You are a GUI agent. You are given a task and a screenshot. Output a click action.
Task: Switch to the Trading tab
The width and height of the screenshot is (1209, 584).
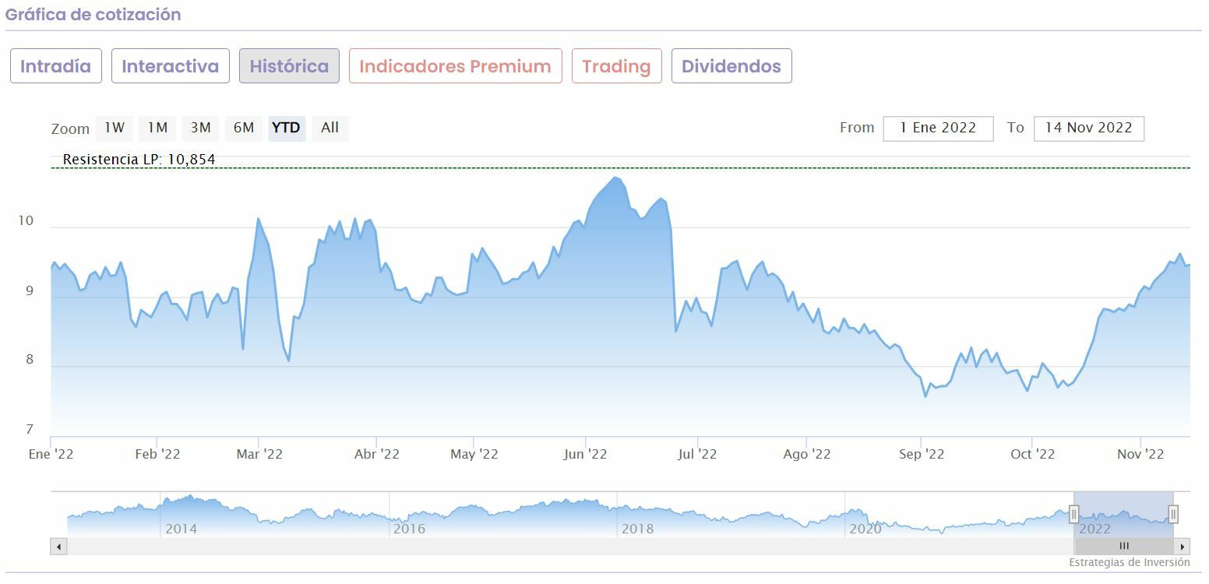pyautogui.click(x=616, y=66)
